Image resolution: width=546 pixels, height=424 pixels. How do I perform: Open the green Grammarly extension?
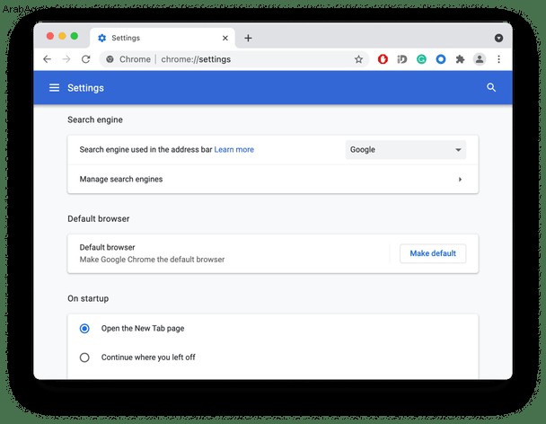(421, 59)
